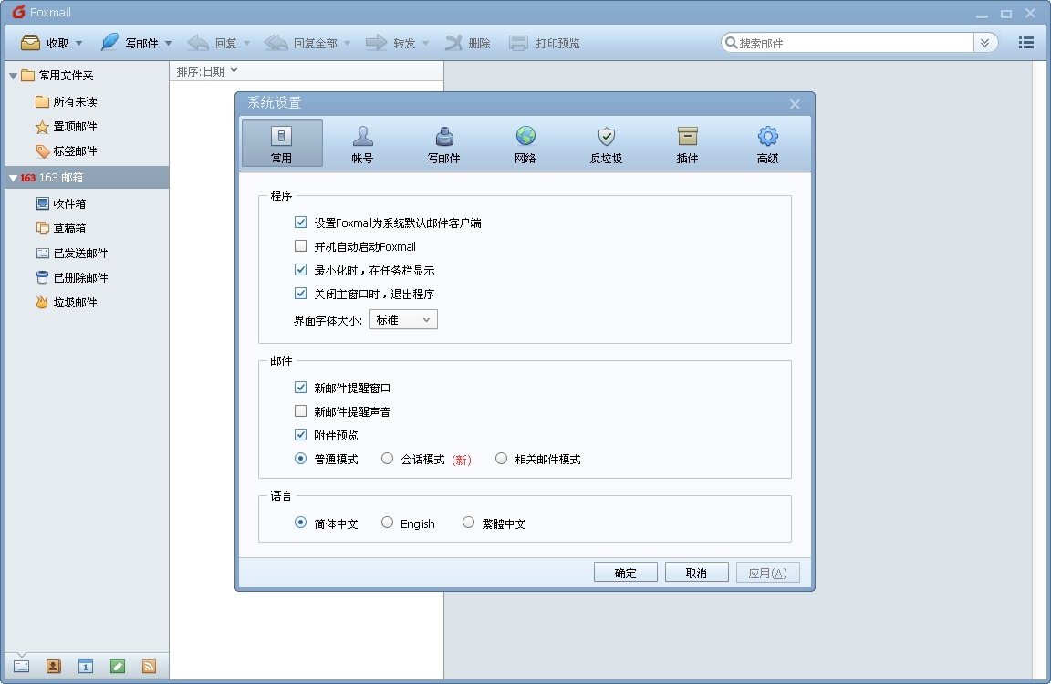
Task: Collapse the 常用文件夹 folder tree
Action: click(13, 76)
